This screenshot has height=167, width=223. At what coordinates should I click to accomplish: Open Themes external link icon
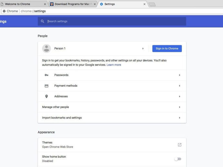(x=179, y=145)
